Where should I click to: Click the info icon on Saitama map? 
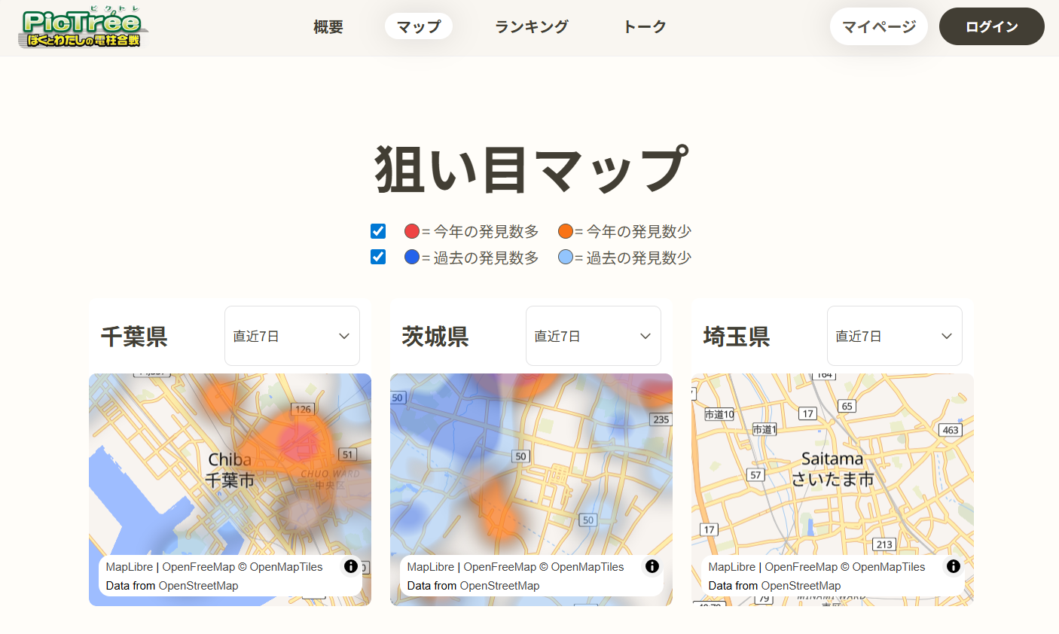[954, 566]
